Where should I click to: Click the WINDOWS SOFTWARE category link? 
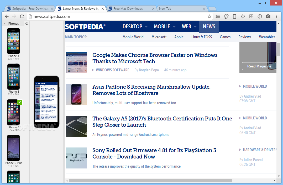pos(112,70)
